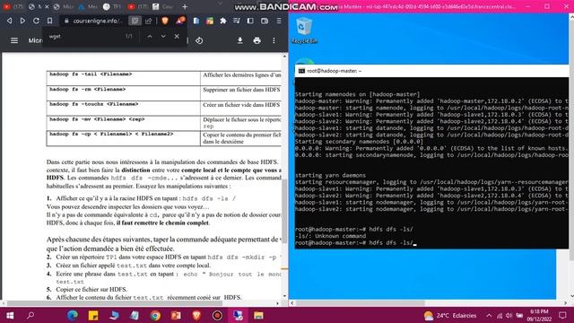Switch to the TP1 tab

click(x=112, y=6)
